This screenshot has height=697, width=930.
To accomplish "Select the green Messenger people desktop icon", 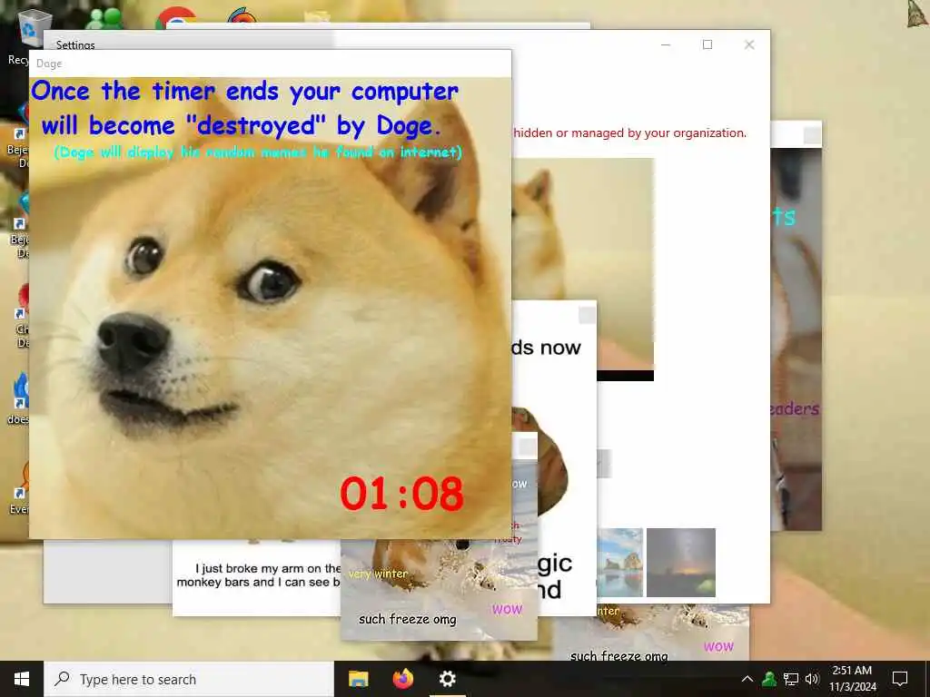I will coord(104,18).
